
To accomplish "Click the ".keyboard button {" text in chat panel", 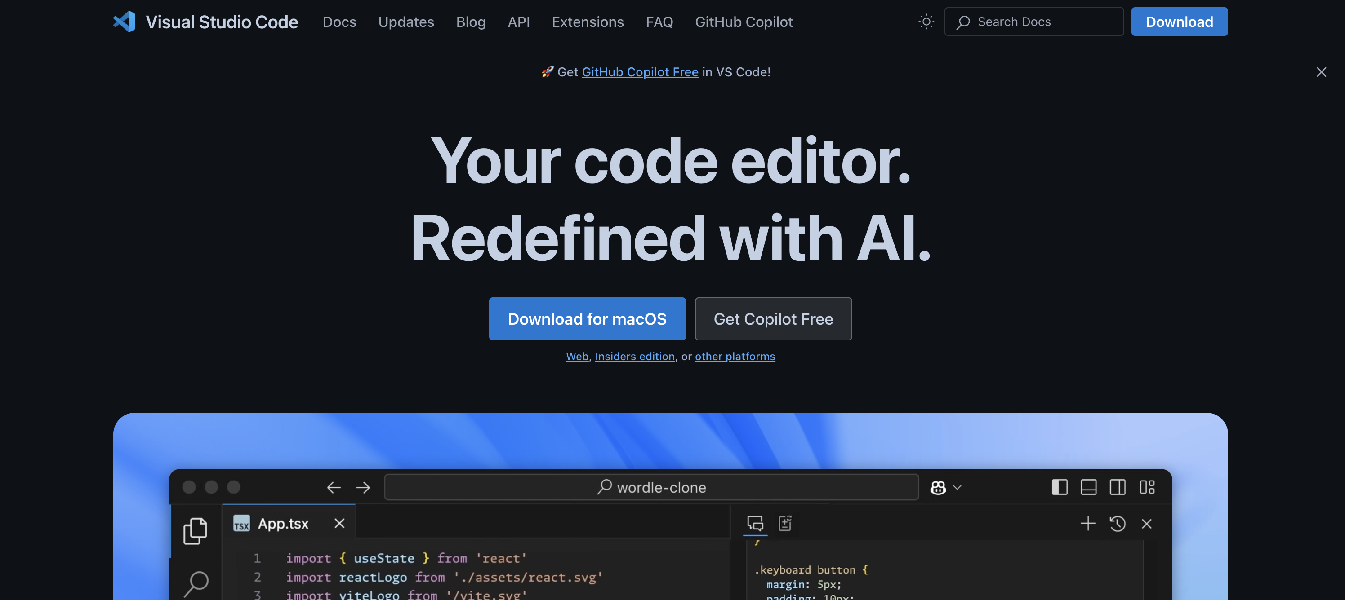I will (x=811, y=570).
